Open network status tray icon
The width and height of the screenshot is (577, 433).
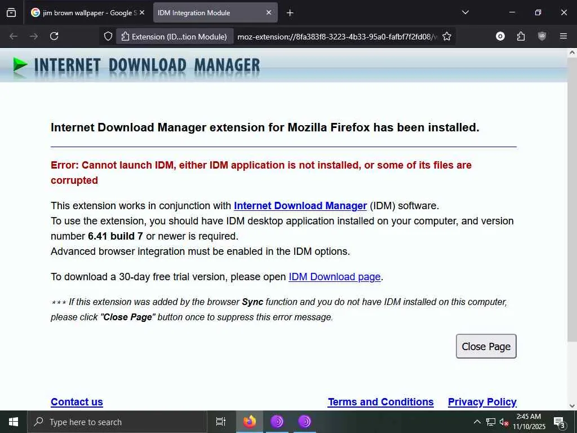pyautogui.click(x=491, y=422)
